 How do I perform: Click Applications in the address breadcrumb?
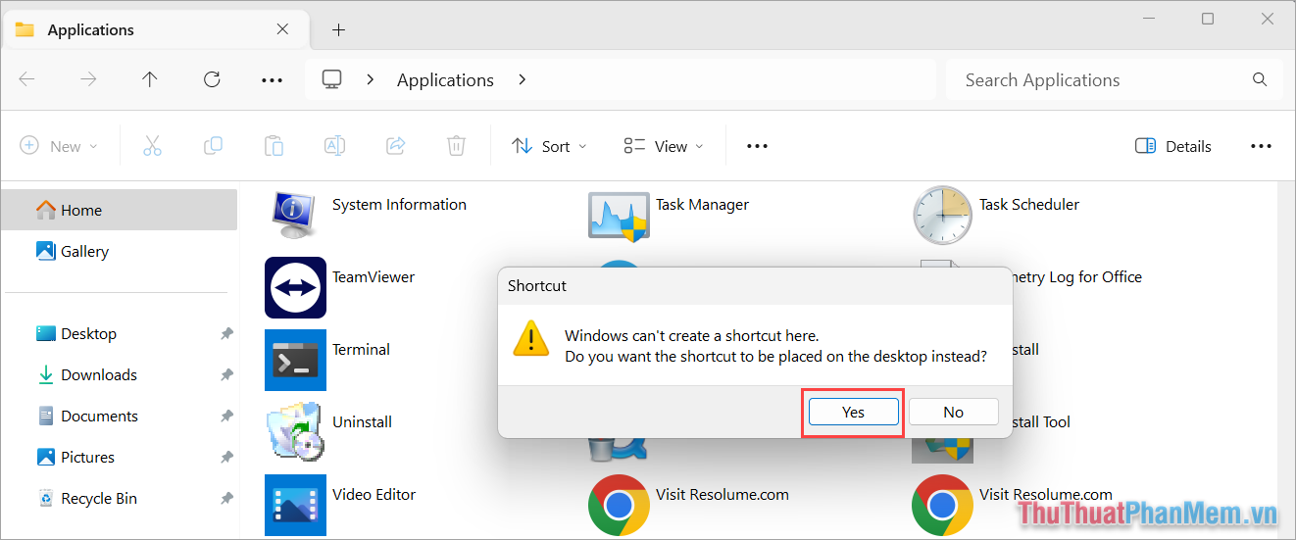tap(445, 80)
